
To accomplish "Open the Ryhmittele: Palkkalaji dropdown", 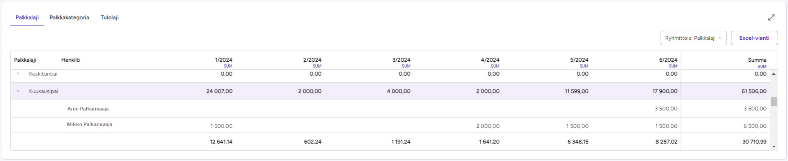I will pyautogui.click(x=693, y=38).
